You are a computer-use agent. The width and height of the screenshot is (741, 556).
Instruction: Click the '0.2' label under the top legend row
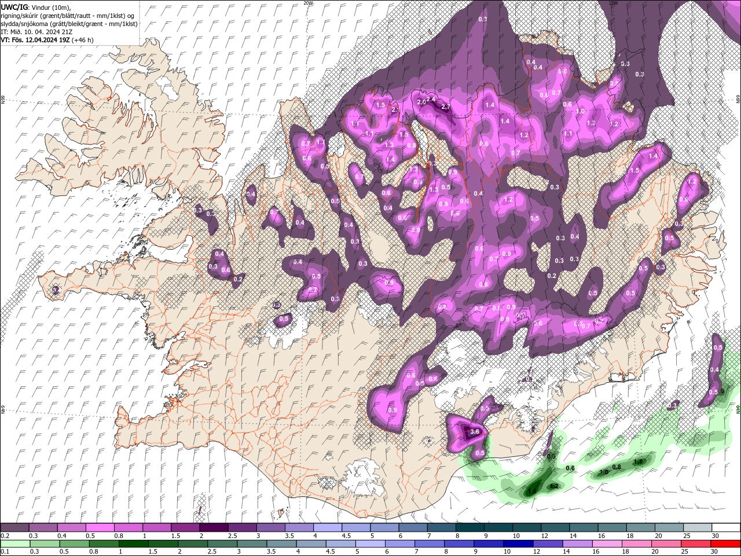[x=5, y=536]
